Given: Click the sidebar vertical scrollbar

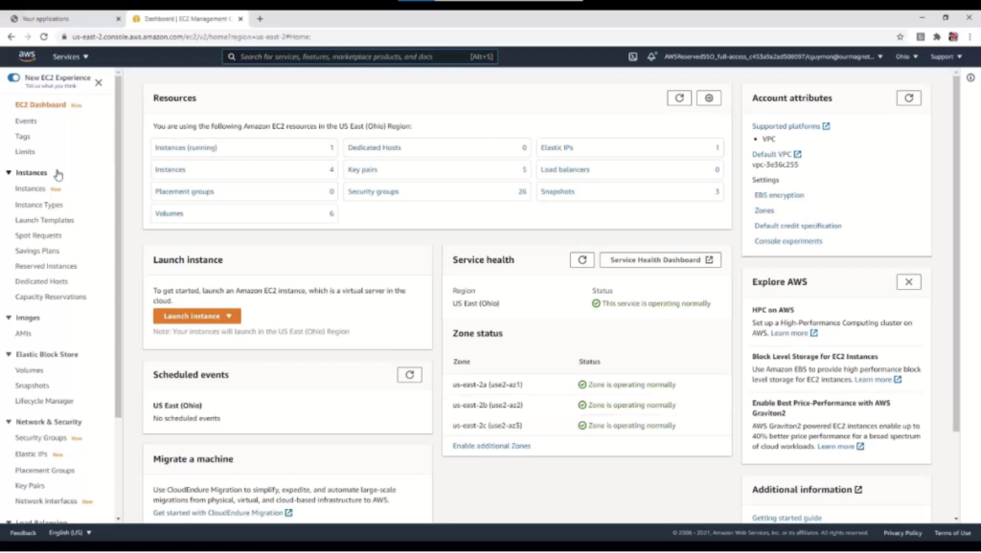Looking at the screenshot, I should [x=118, y=248].
